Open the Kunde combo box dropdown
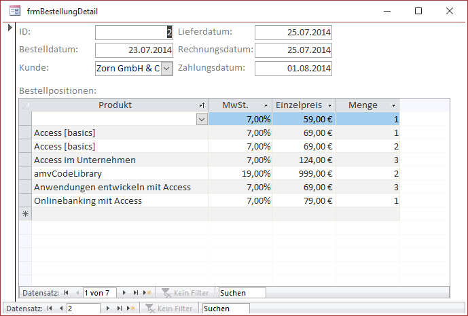 coord(167,69)
